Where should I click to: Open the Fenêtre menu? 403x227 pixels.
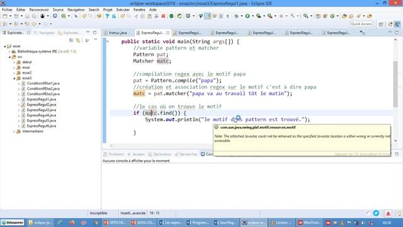click(x=139, y=9)
